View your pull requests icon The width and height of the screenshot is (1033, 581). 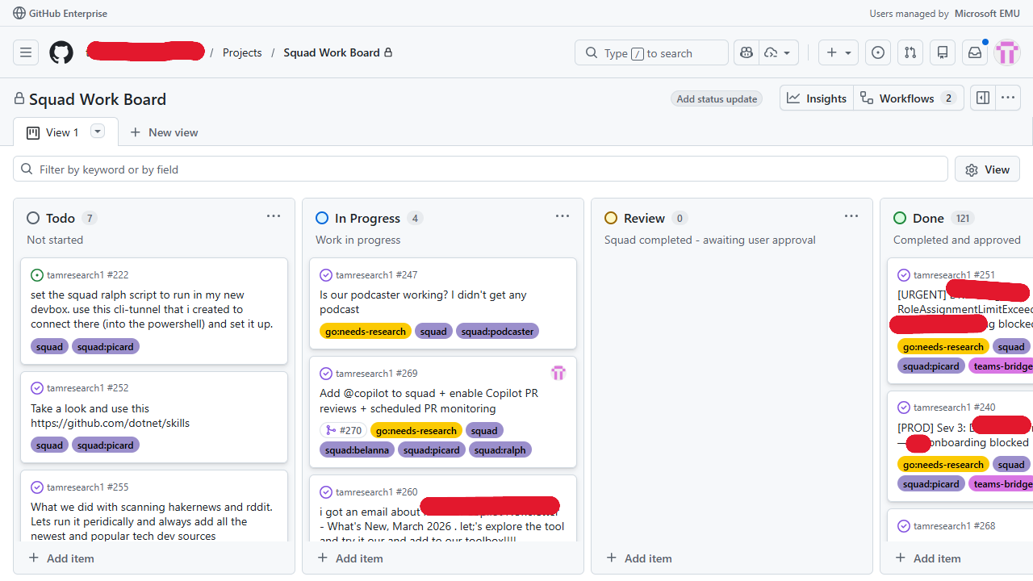coord(910,52)
